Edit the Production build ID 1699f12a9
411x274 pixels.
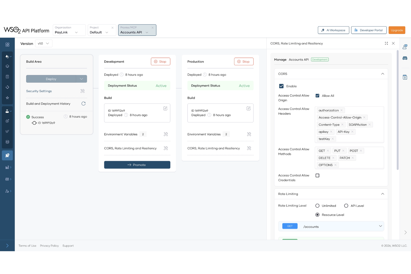249,108
